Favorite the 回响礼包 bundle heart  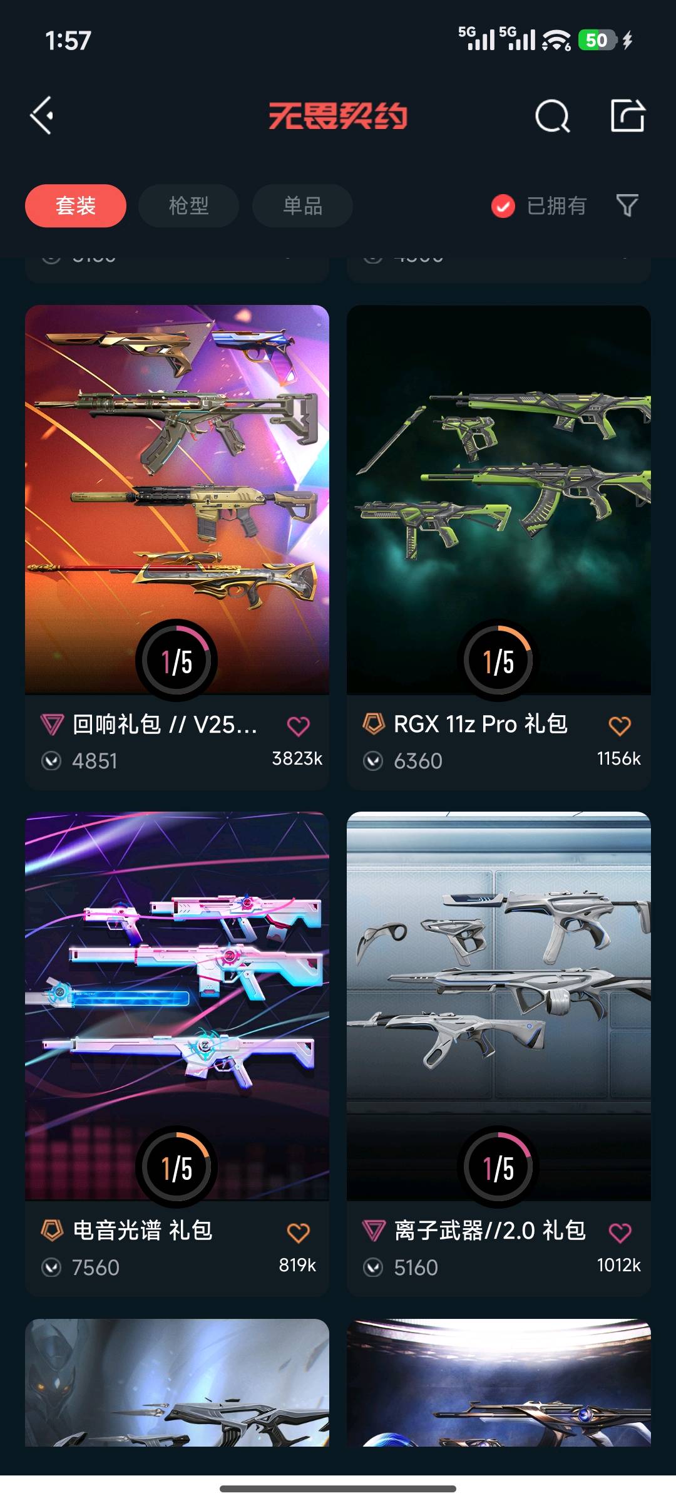(x=298, y=726)
